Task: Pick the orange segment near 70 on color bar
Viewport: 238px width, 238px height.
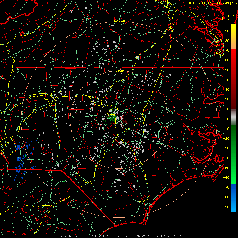Action: [234, 45]
